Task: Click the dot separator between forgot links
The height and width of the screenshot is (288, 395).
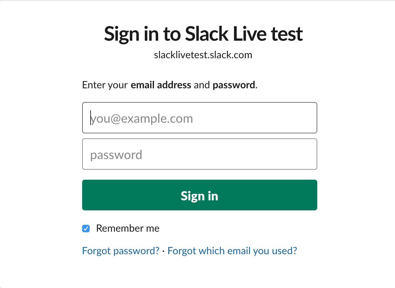Action: (x=164, y=251)
